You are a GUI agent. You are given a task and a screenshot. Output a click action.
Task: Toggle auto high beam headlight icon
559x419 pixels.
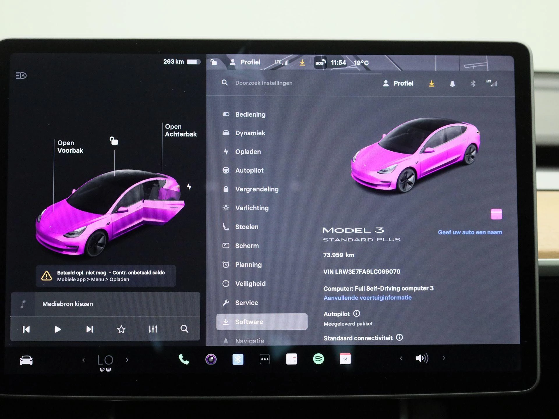(21, 76)
